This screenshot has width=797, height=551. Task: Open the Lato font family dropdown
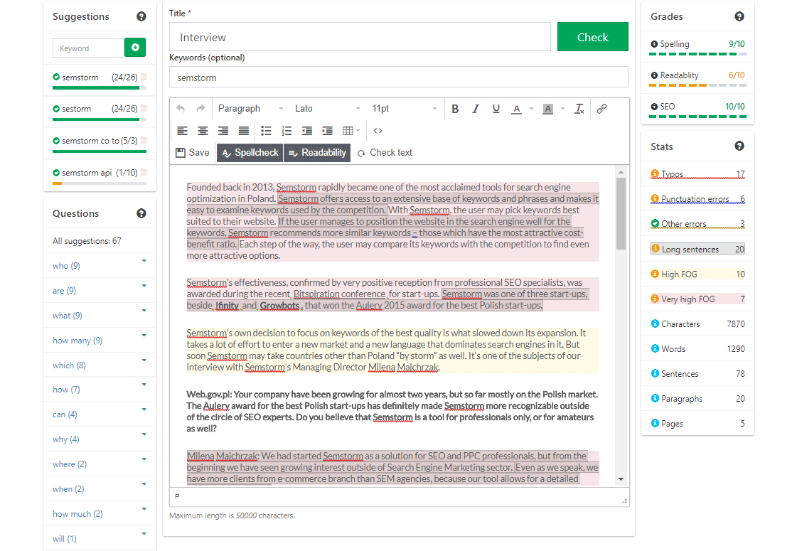(327, 109)
